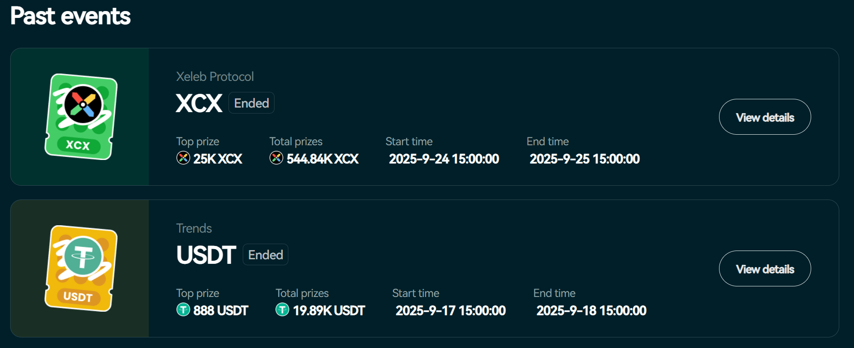This screenshot has width=854, height=348.
Task: Click the USDT start time 2025-9-17 15:00:00
Action: click(x=450, y=310)
